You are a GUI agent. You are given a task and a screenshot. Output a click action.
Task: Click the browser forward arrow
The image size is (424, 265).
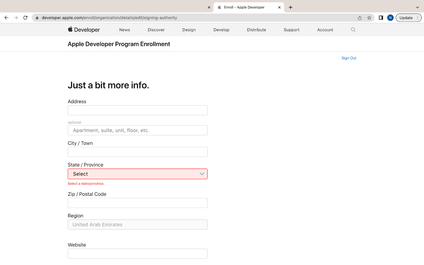pos(16,18)
